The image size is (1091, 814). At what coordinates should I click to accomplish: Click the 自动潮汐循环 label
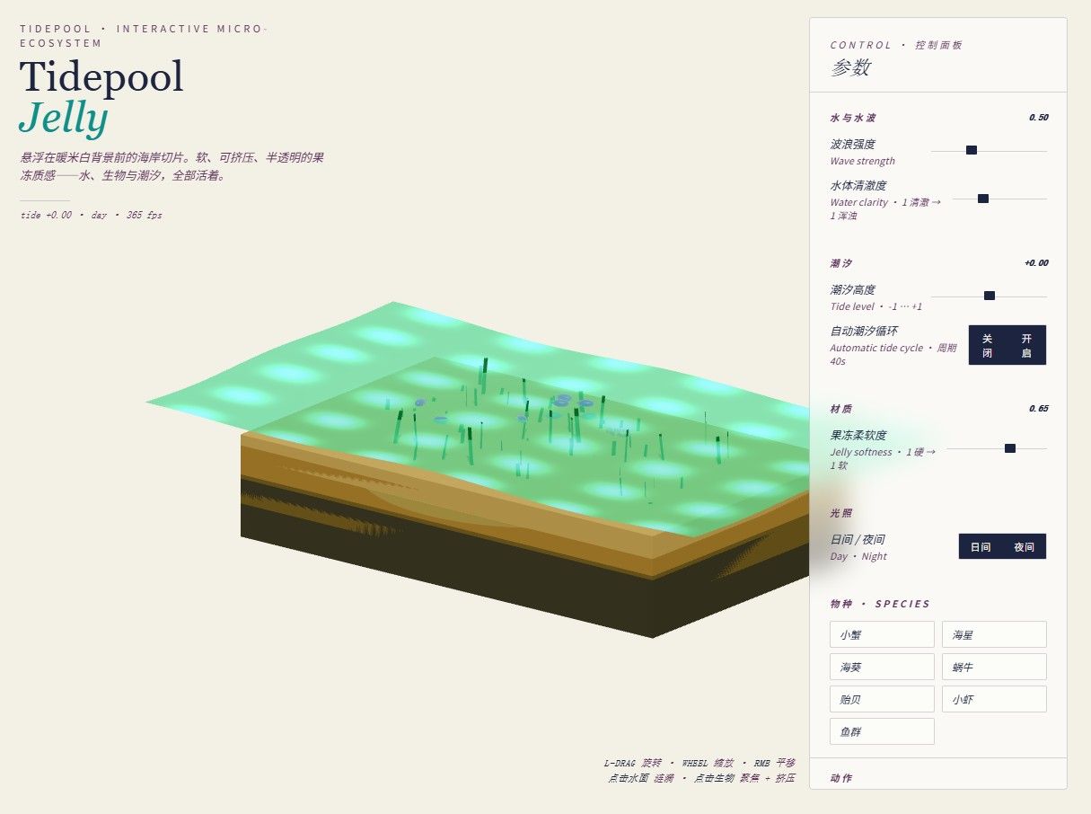[864, 331]
